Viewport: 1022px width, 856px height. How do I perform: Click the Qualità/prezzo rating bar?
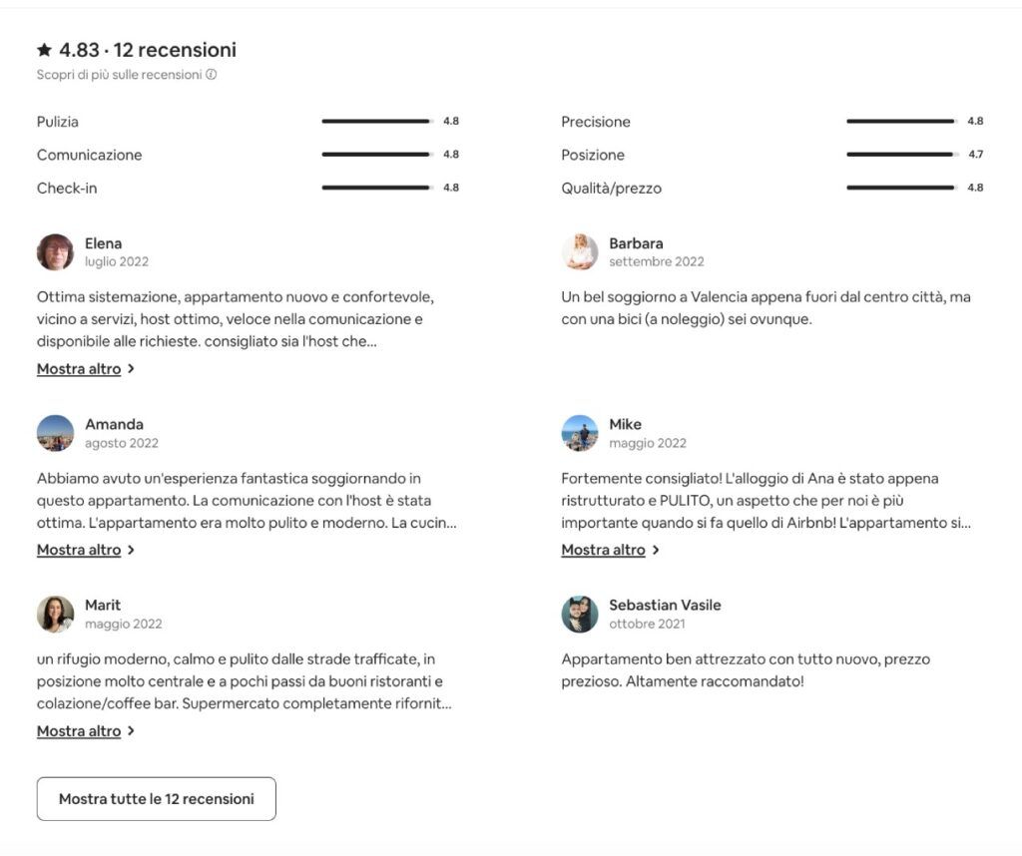click(x=902, y=188)
